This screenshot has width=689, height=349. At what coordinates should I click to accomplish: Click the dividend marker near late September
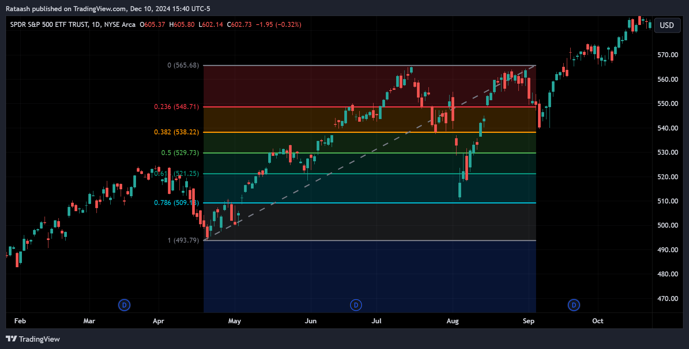click(x=574, y=305)
